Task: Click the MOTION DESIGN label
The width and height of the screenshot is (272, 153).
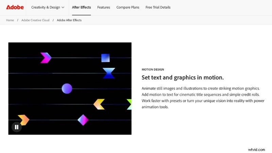Action: (153, 69)
